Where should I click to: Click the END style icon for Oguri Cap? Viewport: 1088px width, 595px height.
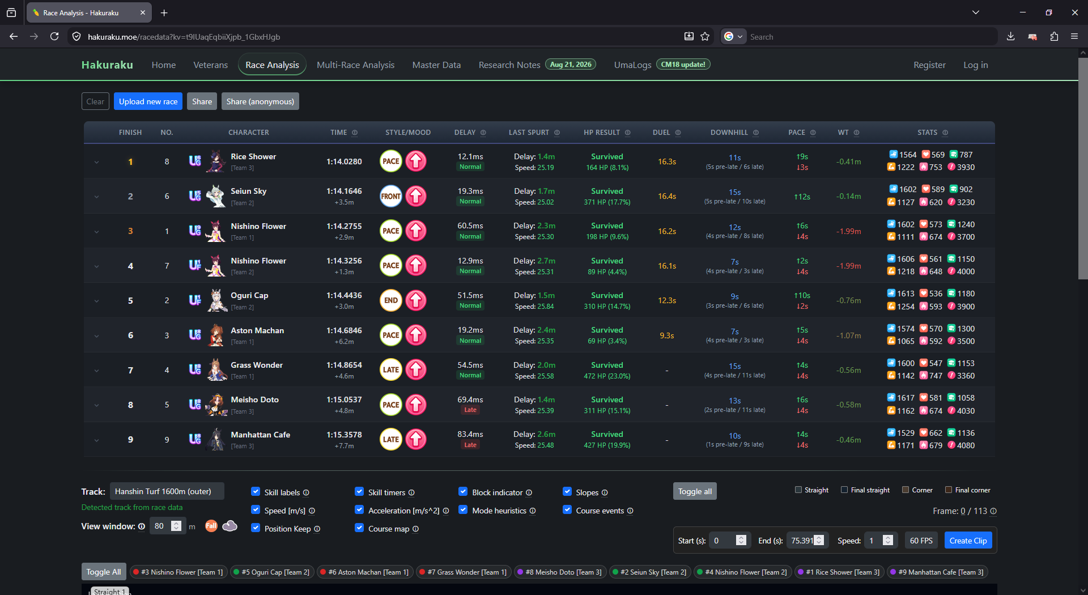(390, 300)
